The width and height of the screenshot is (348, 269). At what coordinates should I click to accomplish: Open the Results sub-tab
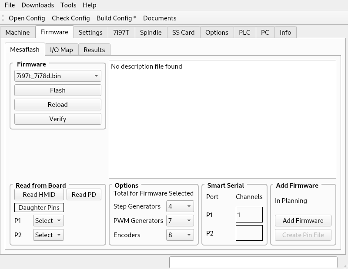click(x=94, y=50)
